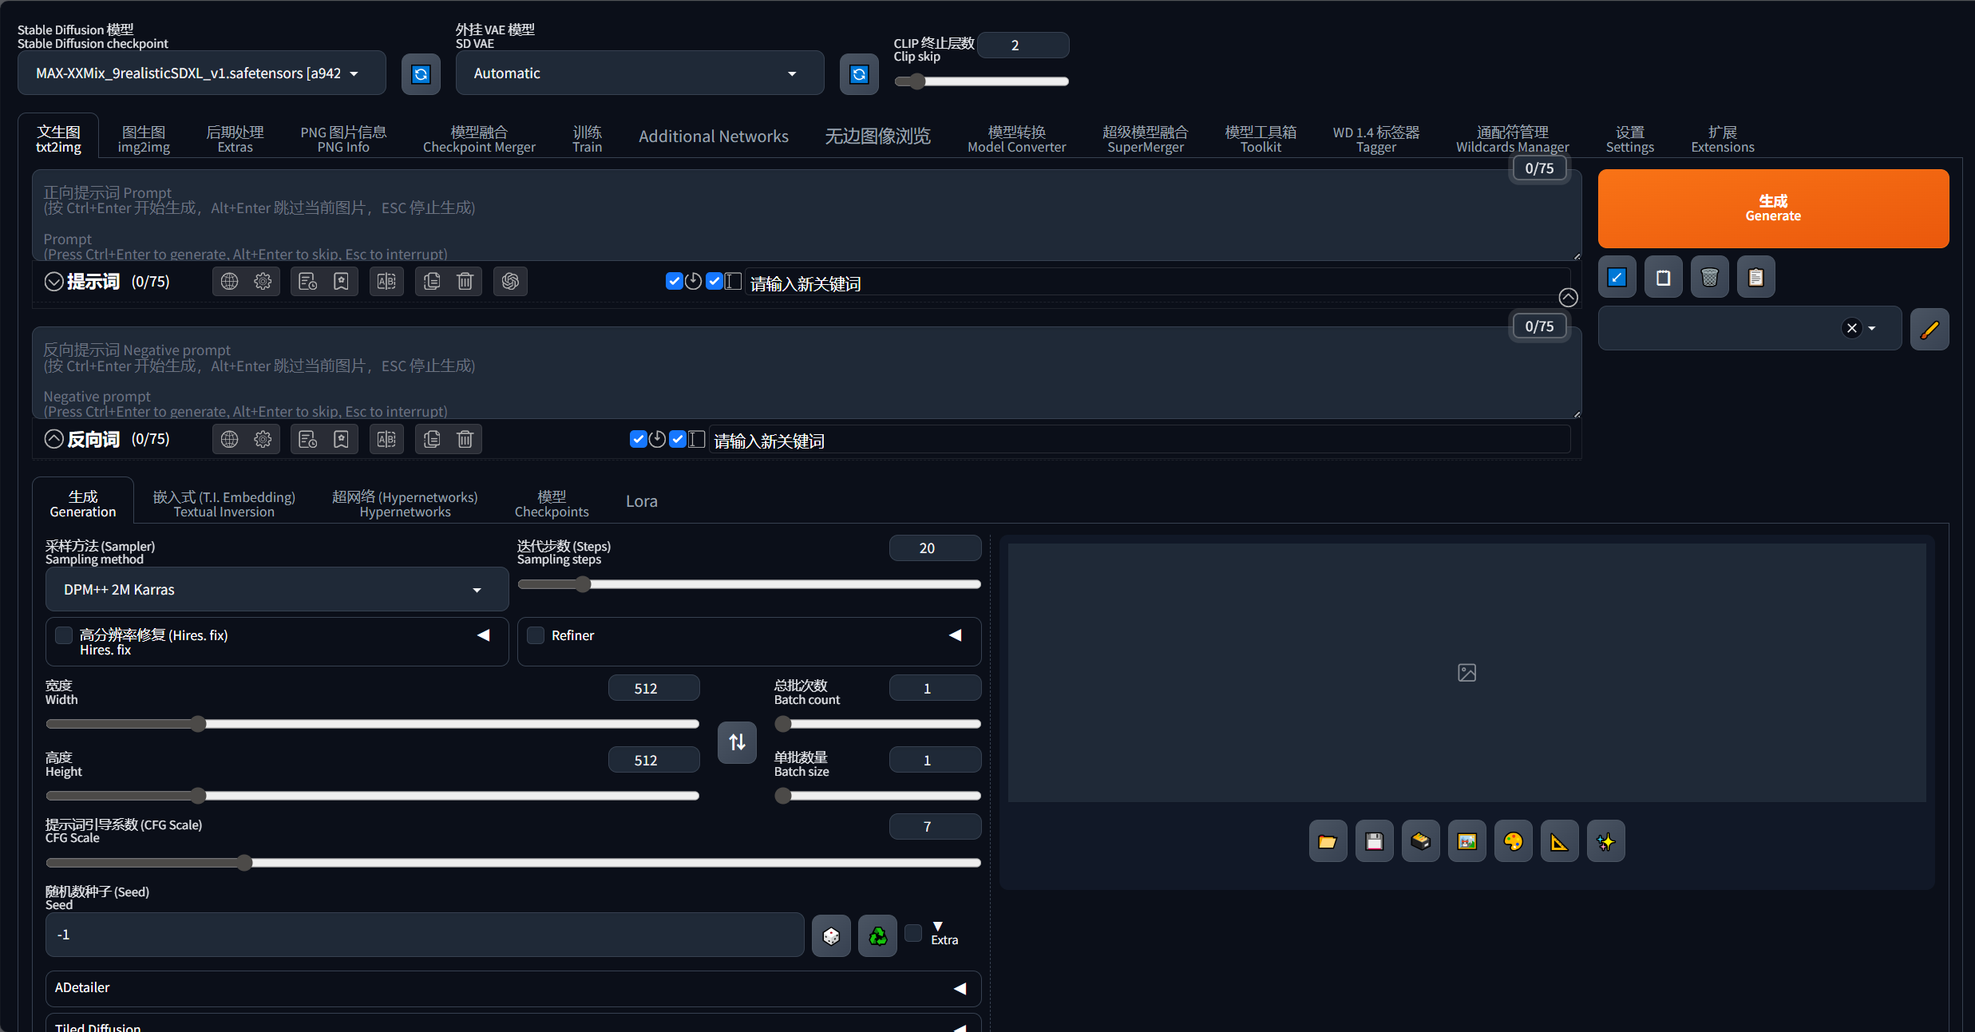This screenshot has height=1032, width=1975.
Task: Click the dice random seed icon
Action: [831, 935]
